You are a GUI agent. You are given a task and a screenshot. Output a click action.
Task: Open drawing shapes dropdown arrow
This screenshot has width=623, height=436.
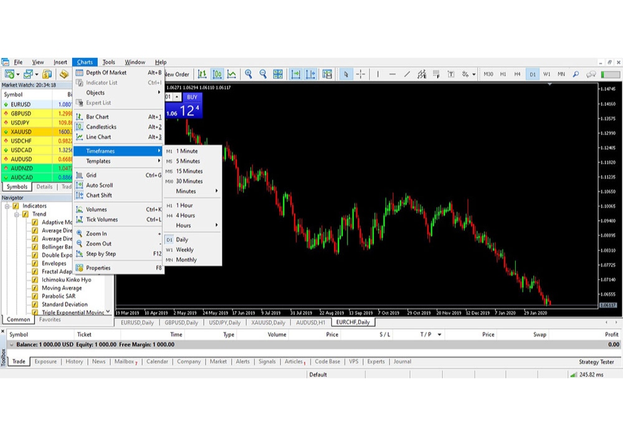tap(473, 75)
